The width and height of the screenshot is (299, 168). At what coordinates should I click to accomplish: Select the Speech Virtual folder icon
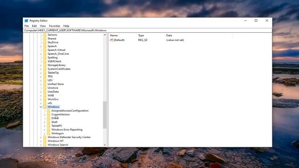(45, 50)
